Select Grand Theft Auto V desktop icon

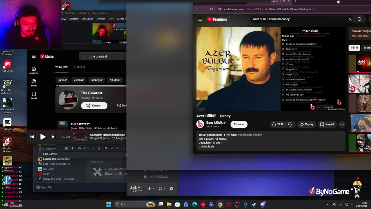[x=7, y=87]
